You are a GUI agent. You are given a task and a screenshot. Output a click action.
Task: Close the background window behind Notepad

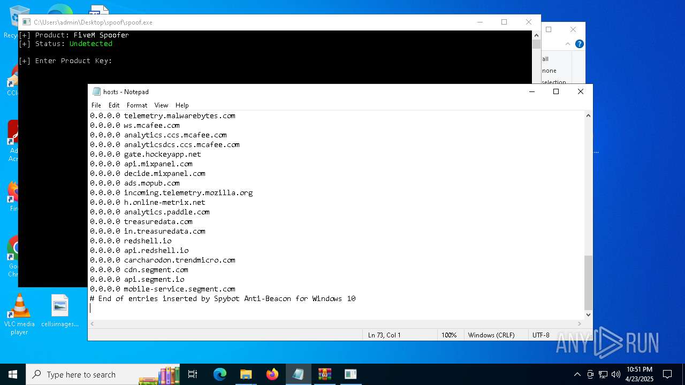(573, 29)
